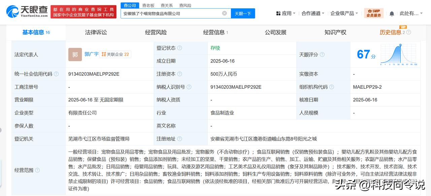Select credit code 91340203MAELPP292E under 统一社会信用代码

tap(94, 74)
